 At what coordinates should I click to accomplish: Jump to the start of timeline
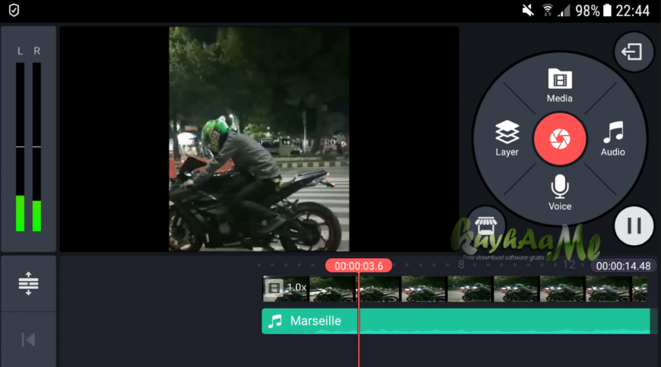28,340
